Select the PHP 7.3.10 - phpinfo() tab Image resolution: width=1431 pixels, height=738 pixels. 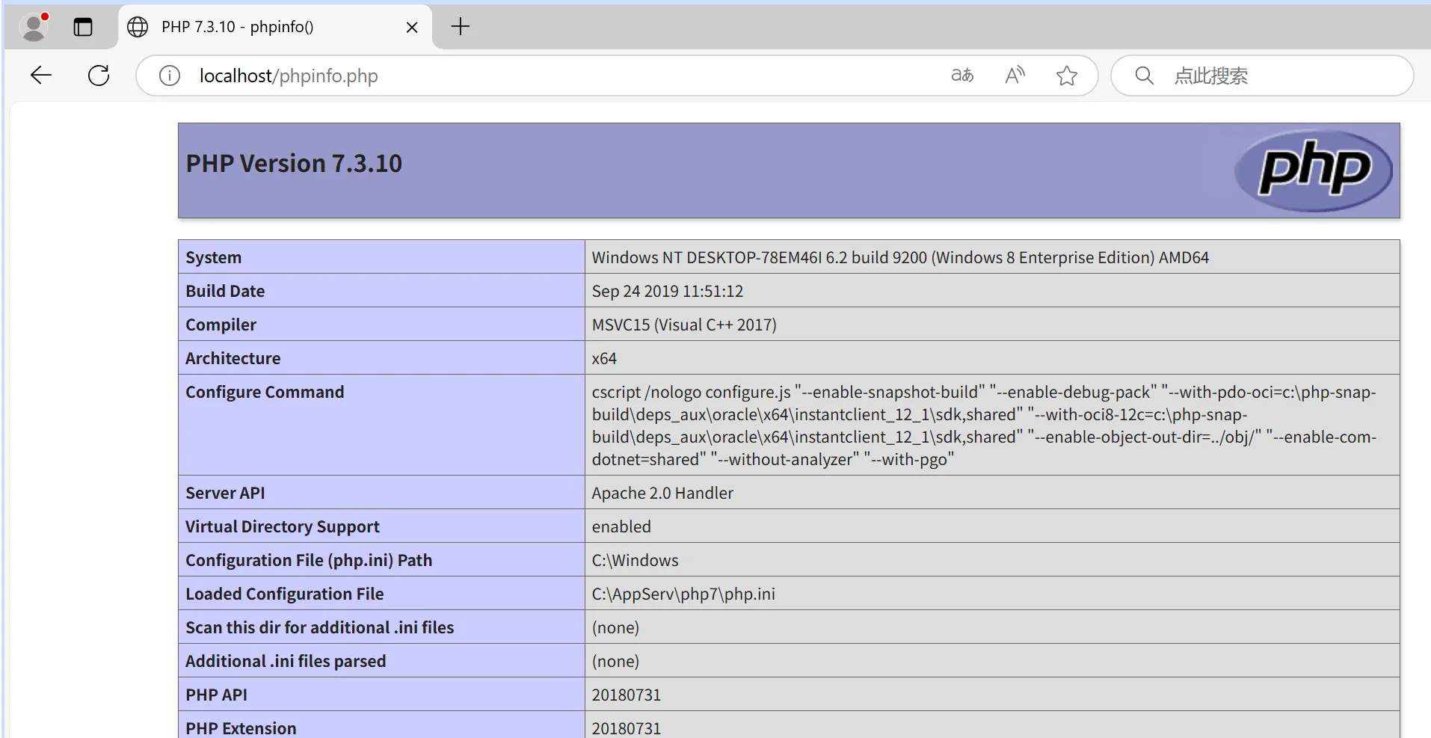coord(274,27)
